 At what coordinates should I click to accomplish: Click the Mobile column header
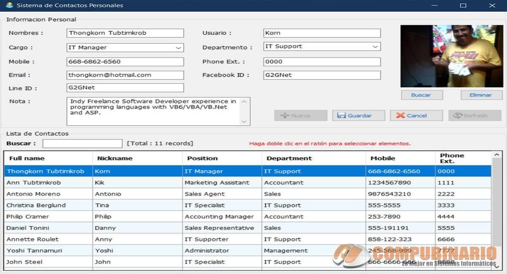tap(401, 158)
